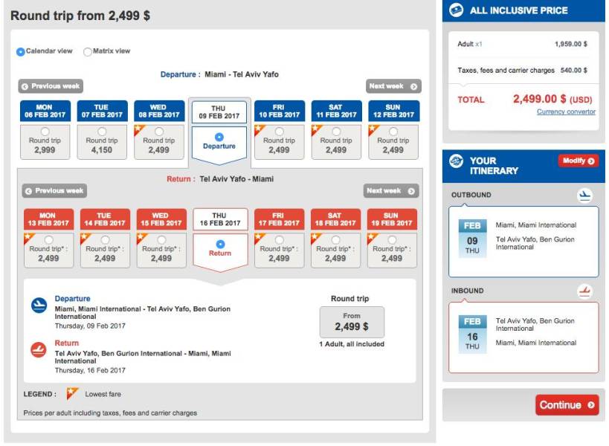Click lowest fare star on Sun 19 Feb

click(x=372, y=238)
